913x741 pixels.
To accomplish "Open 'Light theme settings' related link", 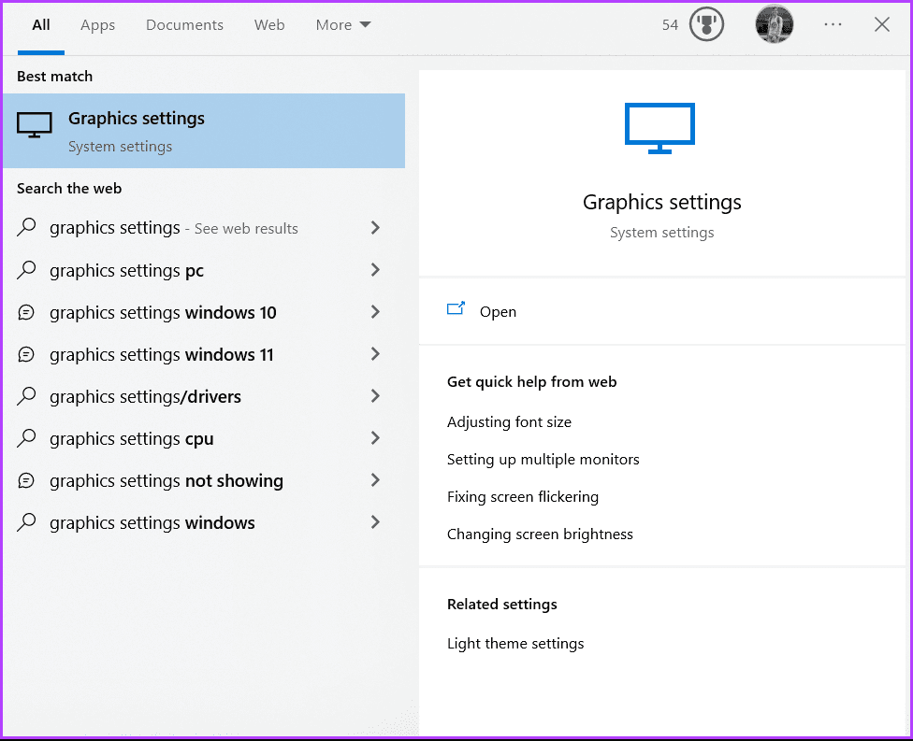I will point(515,644).
